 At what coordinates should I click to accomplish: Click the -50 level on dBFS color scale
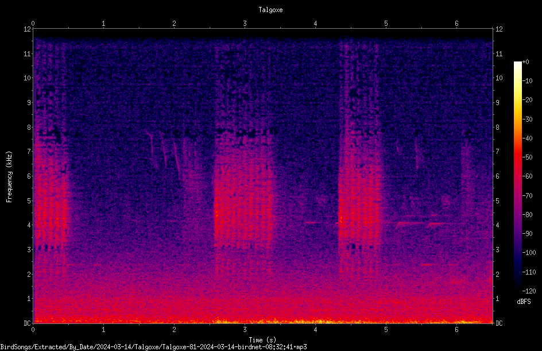[x=527, y=157]
